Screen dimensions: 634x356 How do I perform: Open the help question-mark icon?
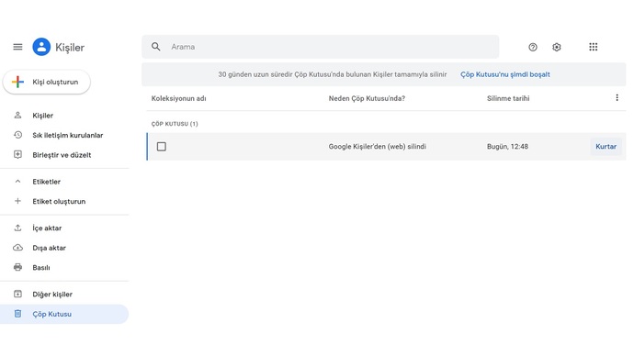click(x=533, y=47)
